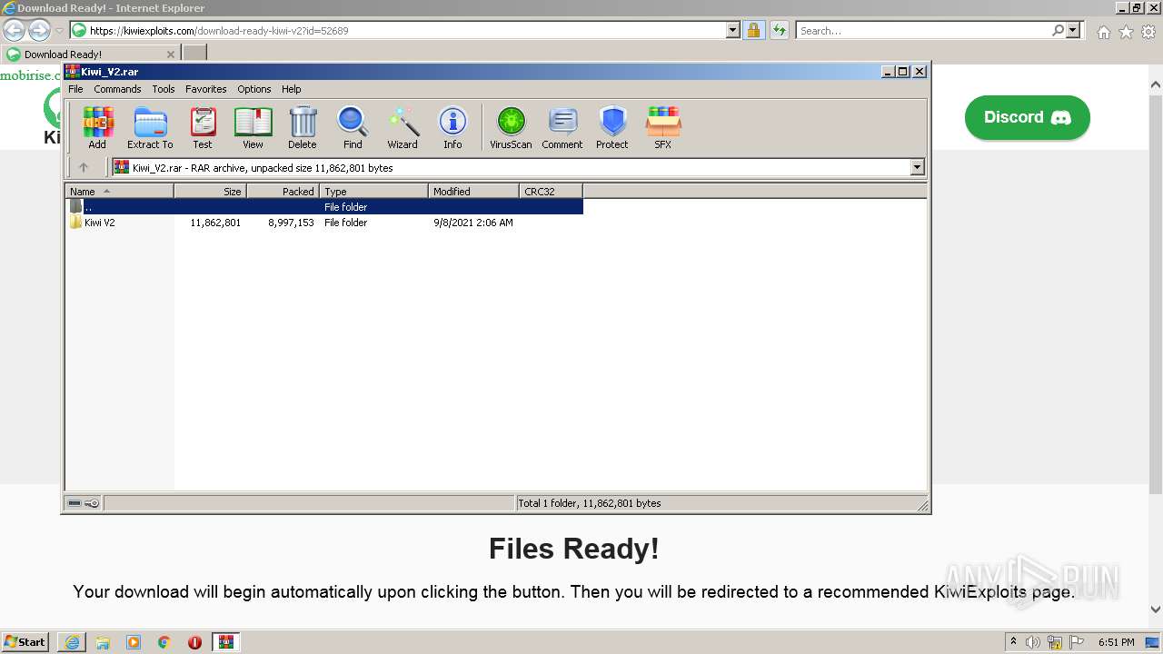Click the SFX toolbar icon

[663, 128]
